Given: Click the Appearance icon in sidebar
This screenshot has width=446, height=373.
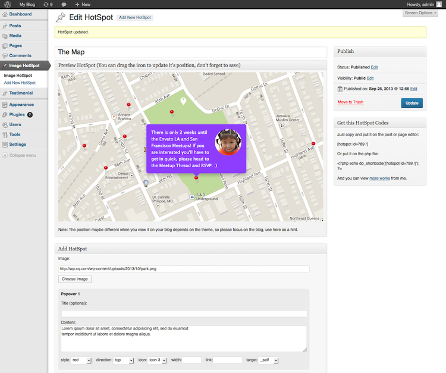Looking at the screenshot, I should 5,105.
